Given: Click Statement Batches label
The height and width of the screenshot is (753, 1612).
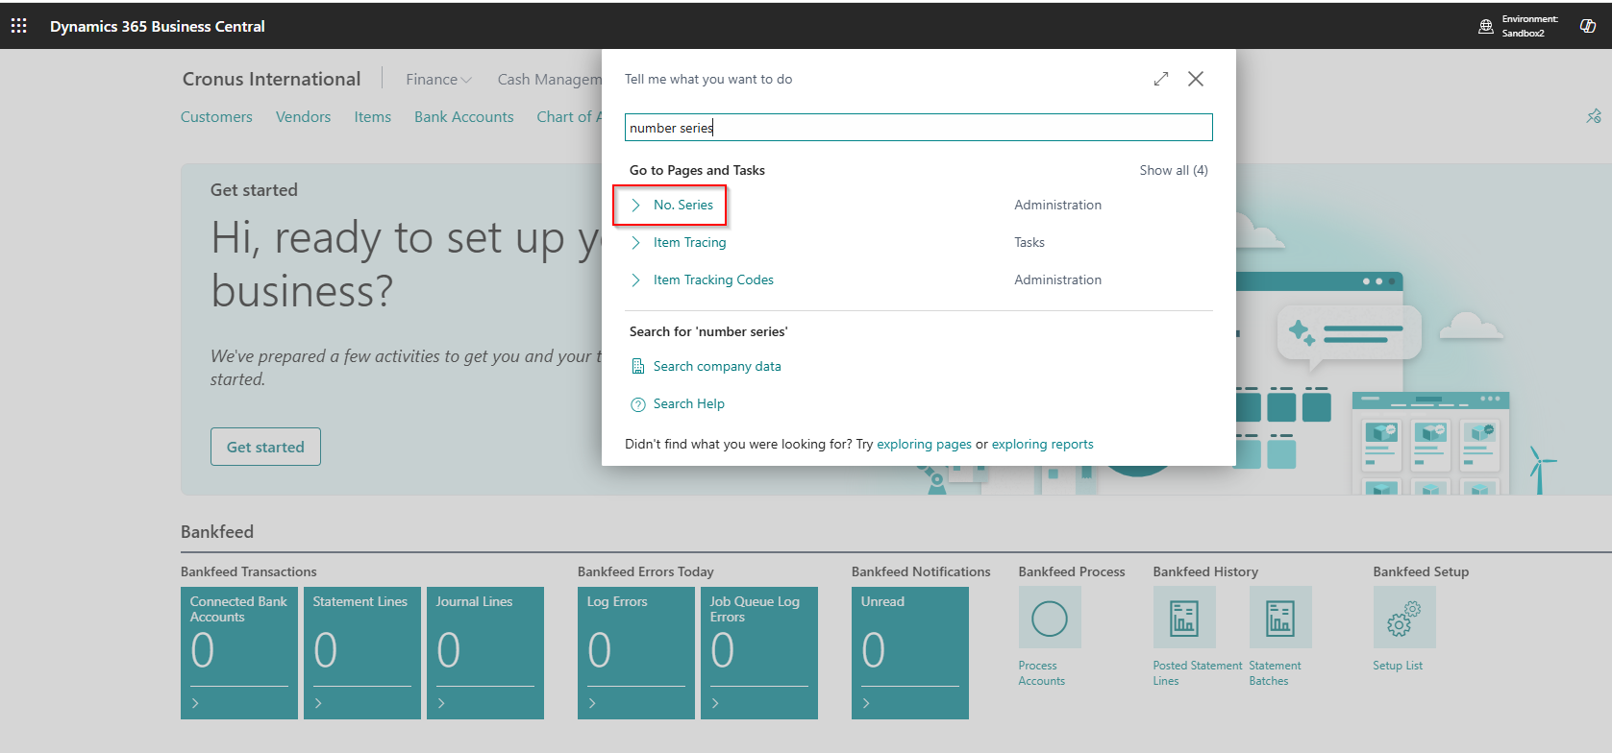Looking at the screenshot, I should [x=1276, y=673].
